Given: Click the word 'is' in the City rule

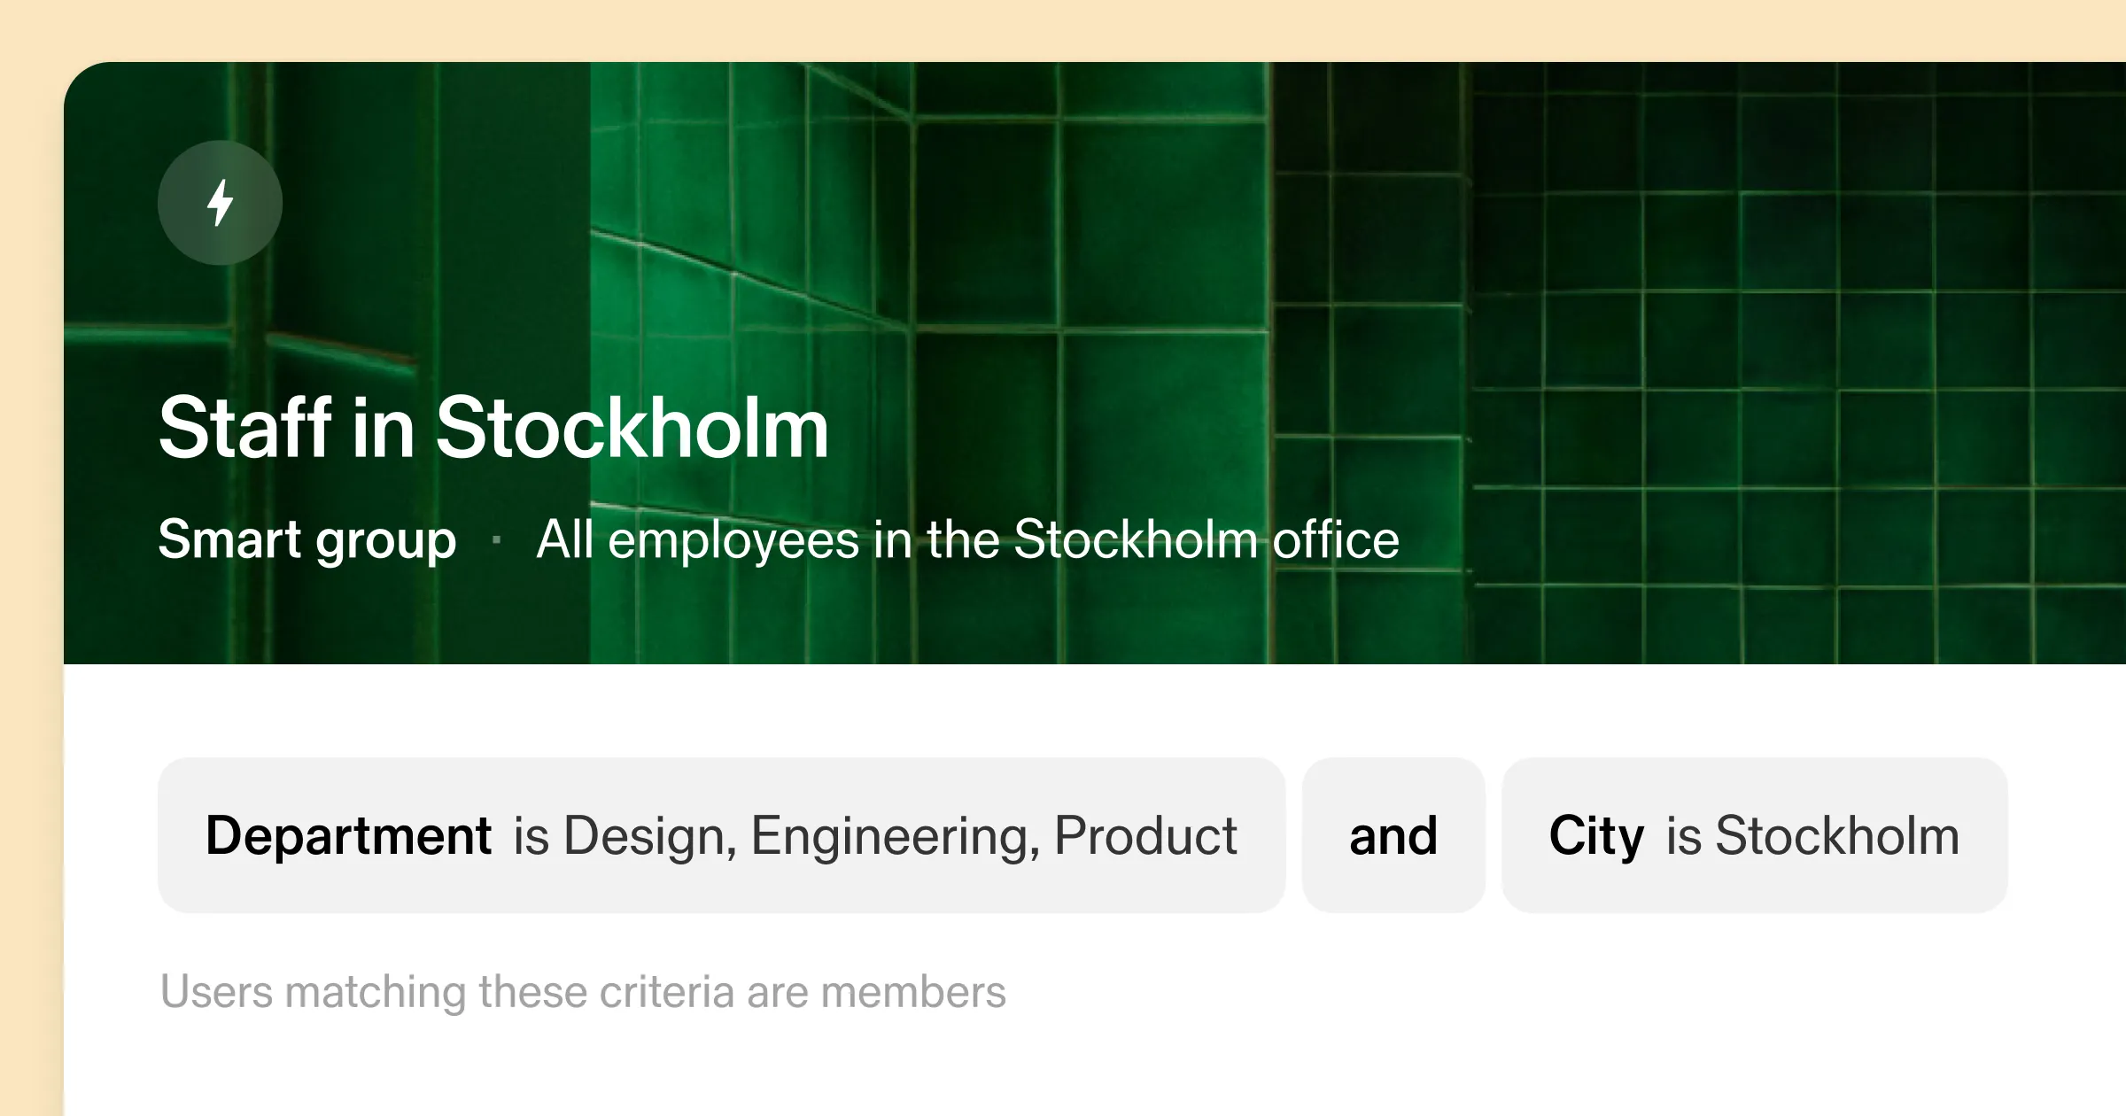Looking at the screenshot, I should pyautogui.click(x=1683, y=835).
